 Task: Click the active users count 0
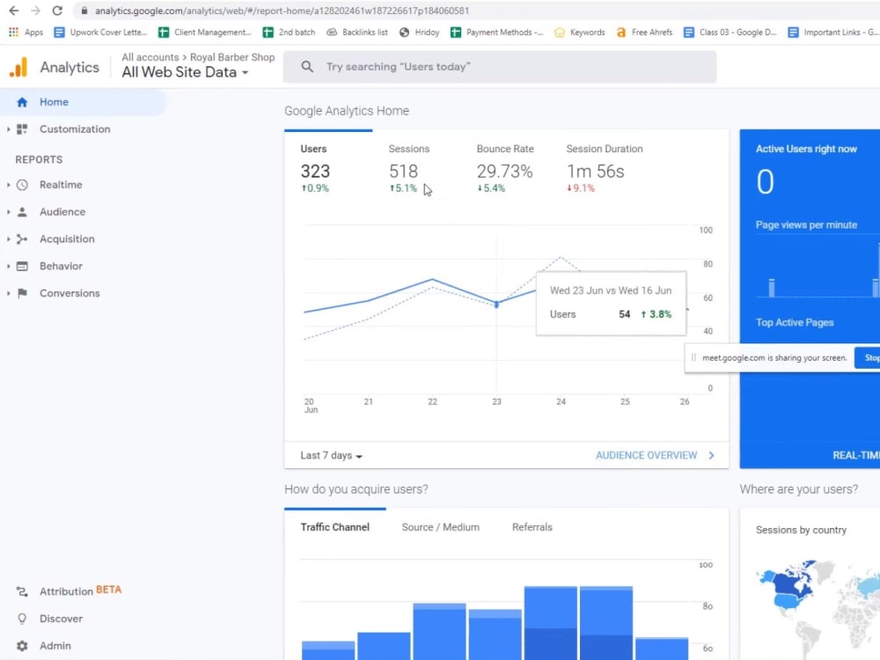tap(765, 182)
